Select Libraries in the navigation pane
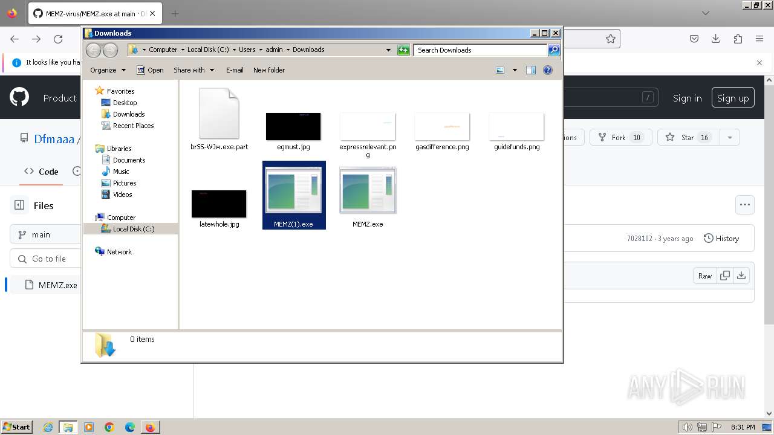The width and height of the screenshot is (774, 435). click(x=119, y=149)
